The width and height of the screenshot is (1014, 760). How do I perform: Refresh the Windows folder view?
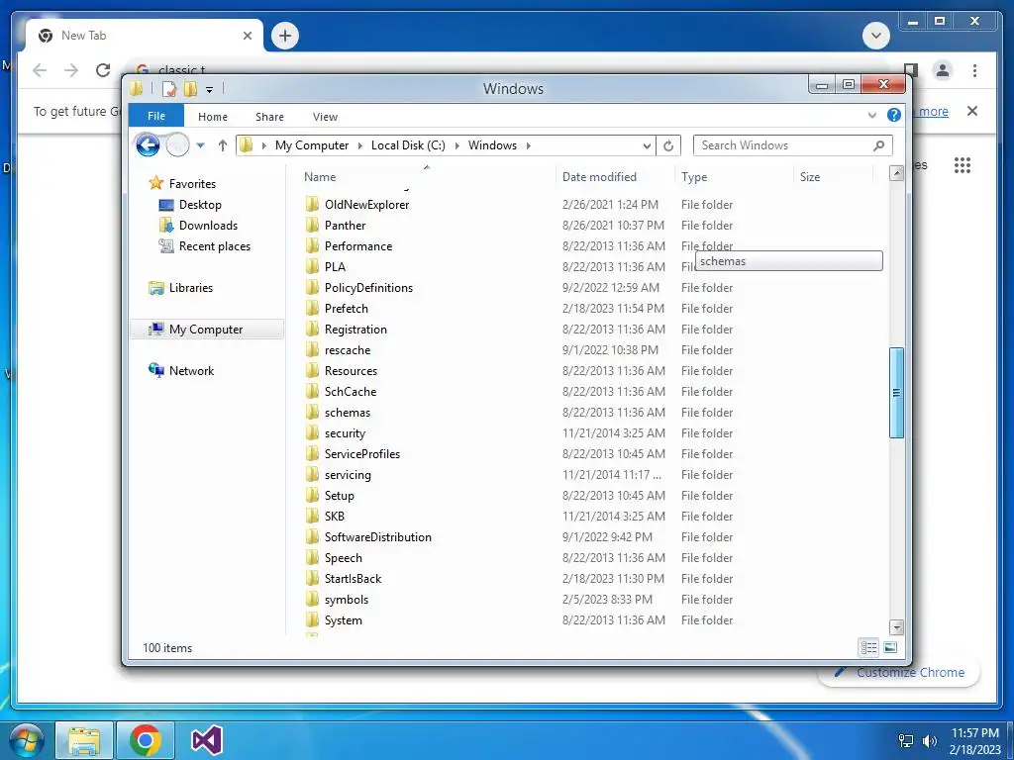(x=668, y=145)
